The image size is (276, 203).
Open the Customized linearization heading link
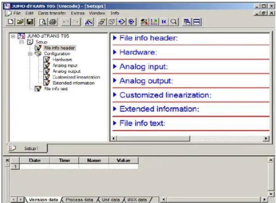[x=165, y=95]
